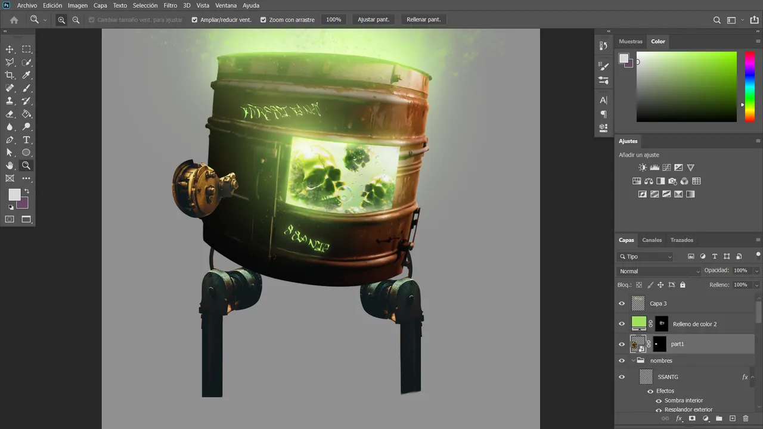Image resolution: width=763 pixels, height=429 pixels.
Task: Select the Eyedropper tool
Action: [26, 75]
